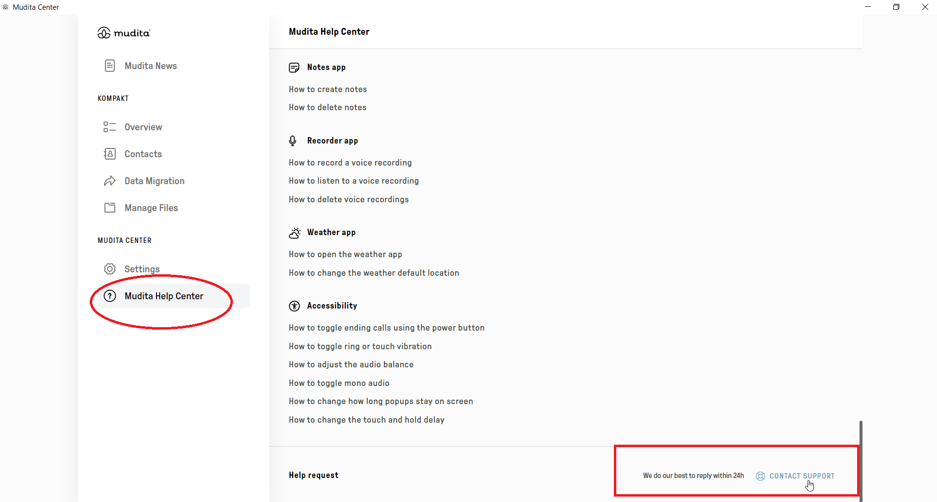
Task: Click the Mudita News newspaper icon
Action: (110, 66)
